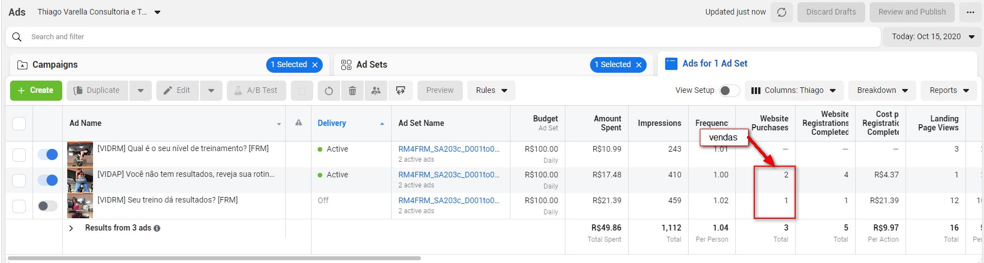This screenshot has height=263, width=984.
Task: Open the Today: Oct 15, 2020 date picker
Action: [x=932, y=37]
